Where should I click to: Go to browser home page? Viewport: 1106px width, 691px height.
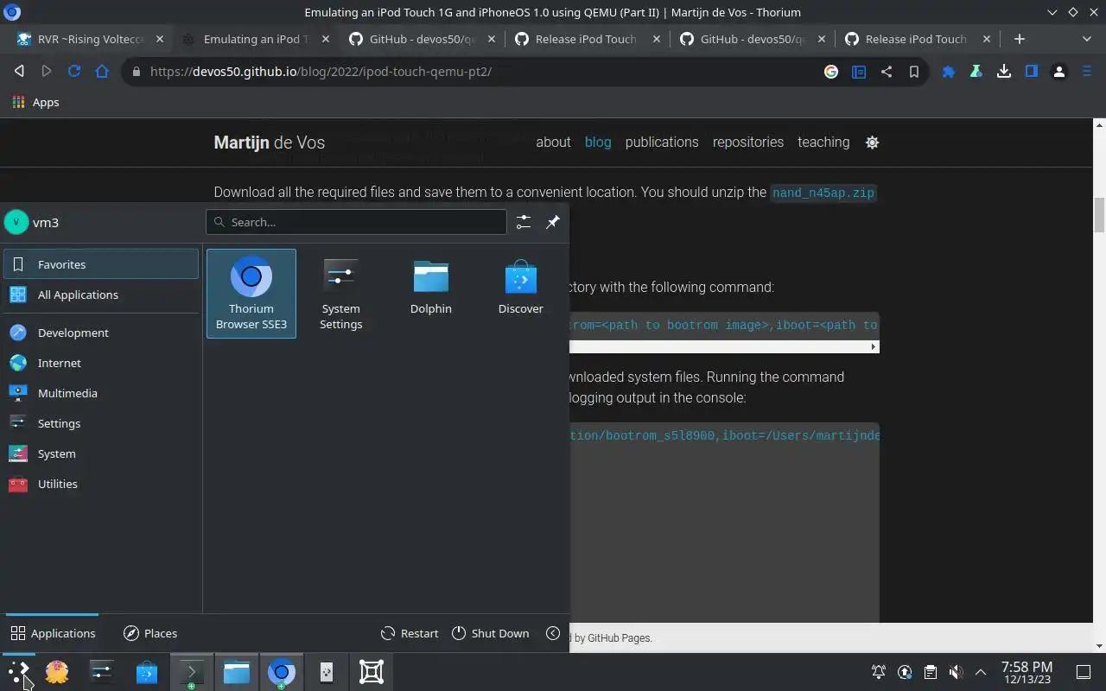point(102,72)
